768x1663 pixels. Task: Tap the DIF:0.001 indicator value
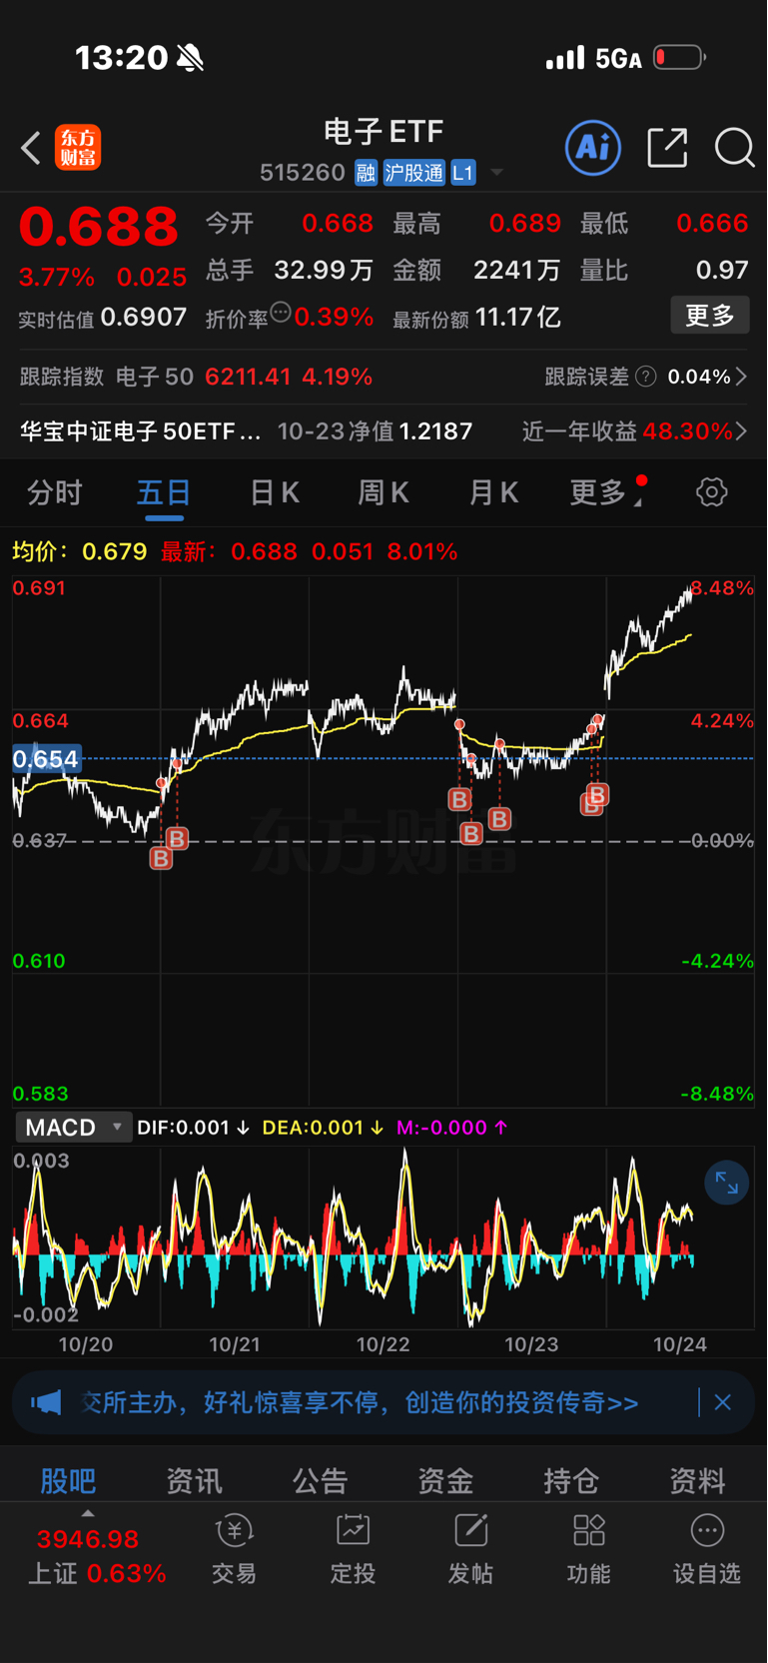tap(194, 1128)
